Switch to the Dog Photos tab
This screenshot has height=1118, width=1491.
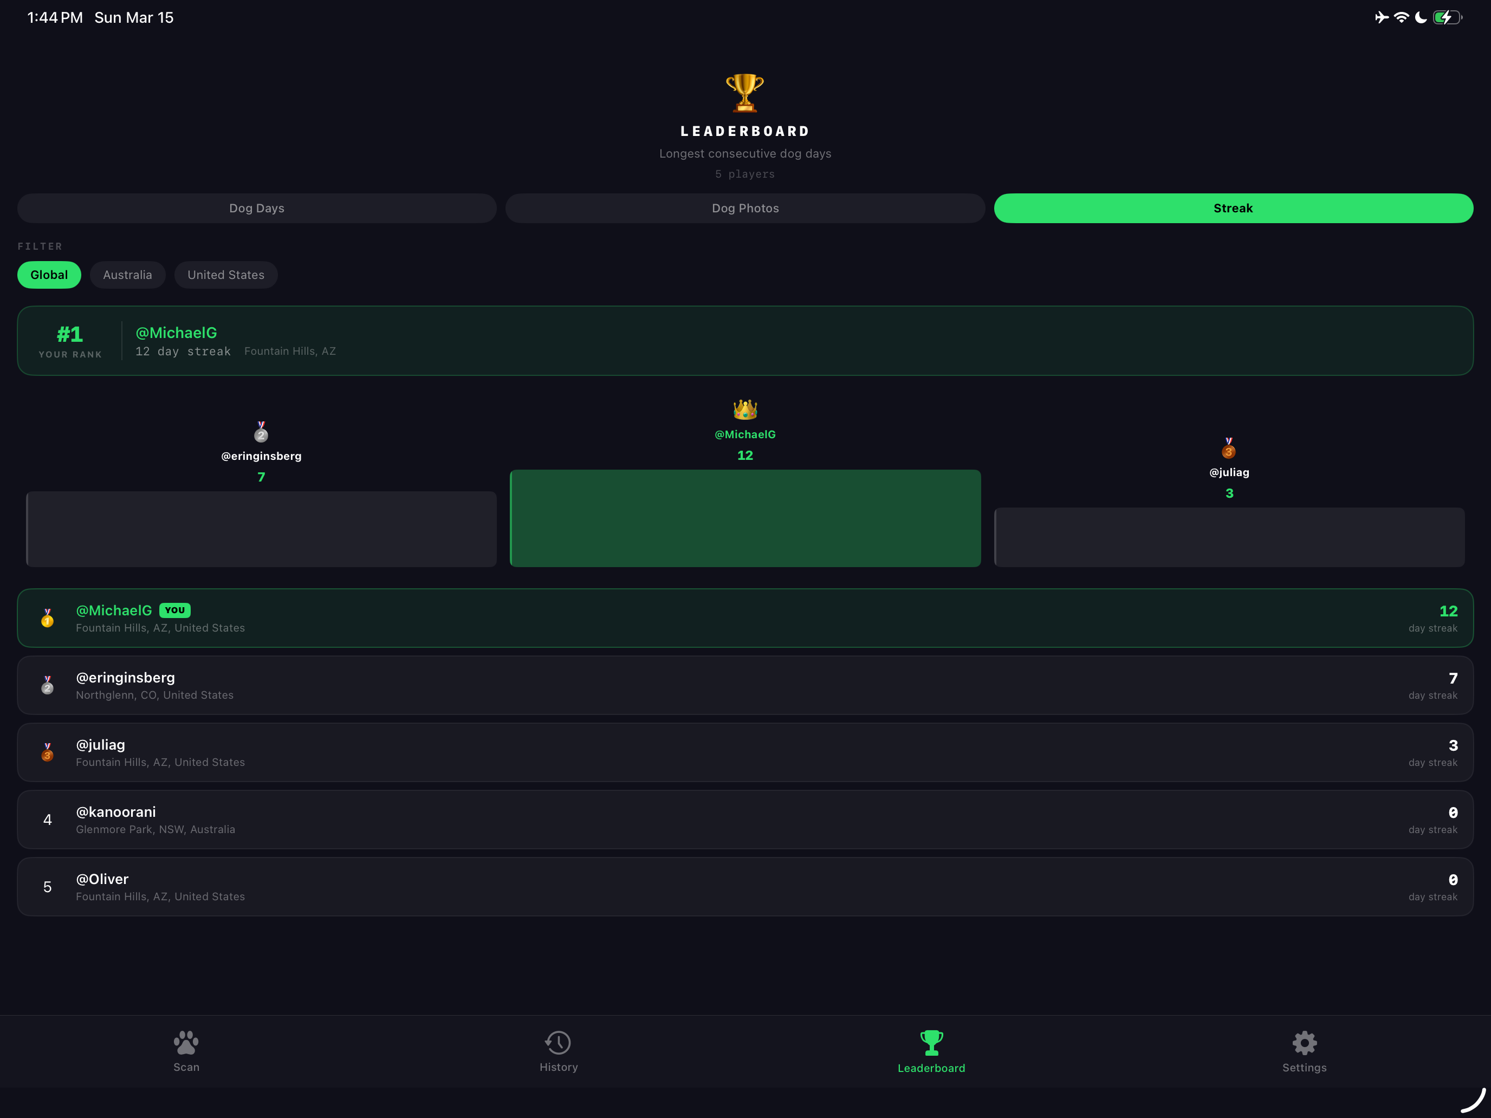pos(746,208)
